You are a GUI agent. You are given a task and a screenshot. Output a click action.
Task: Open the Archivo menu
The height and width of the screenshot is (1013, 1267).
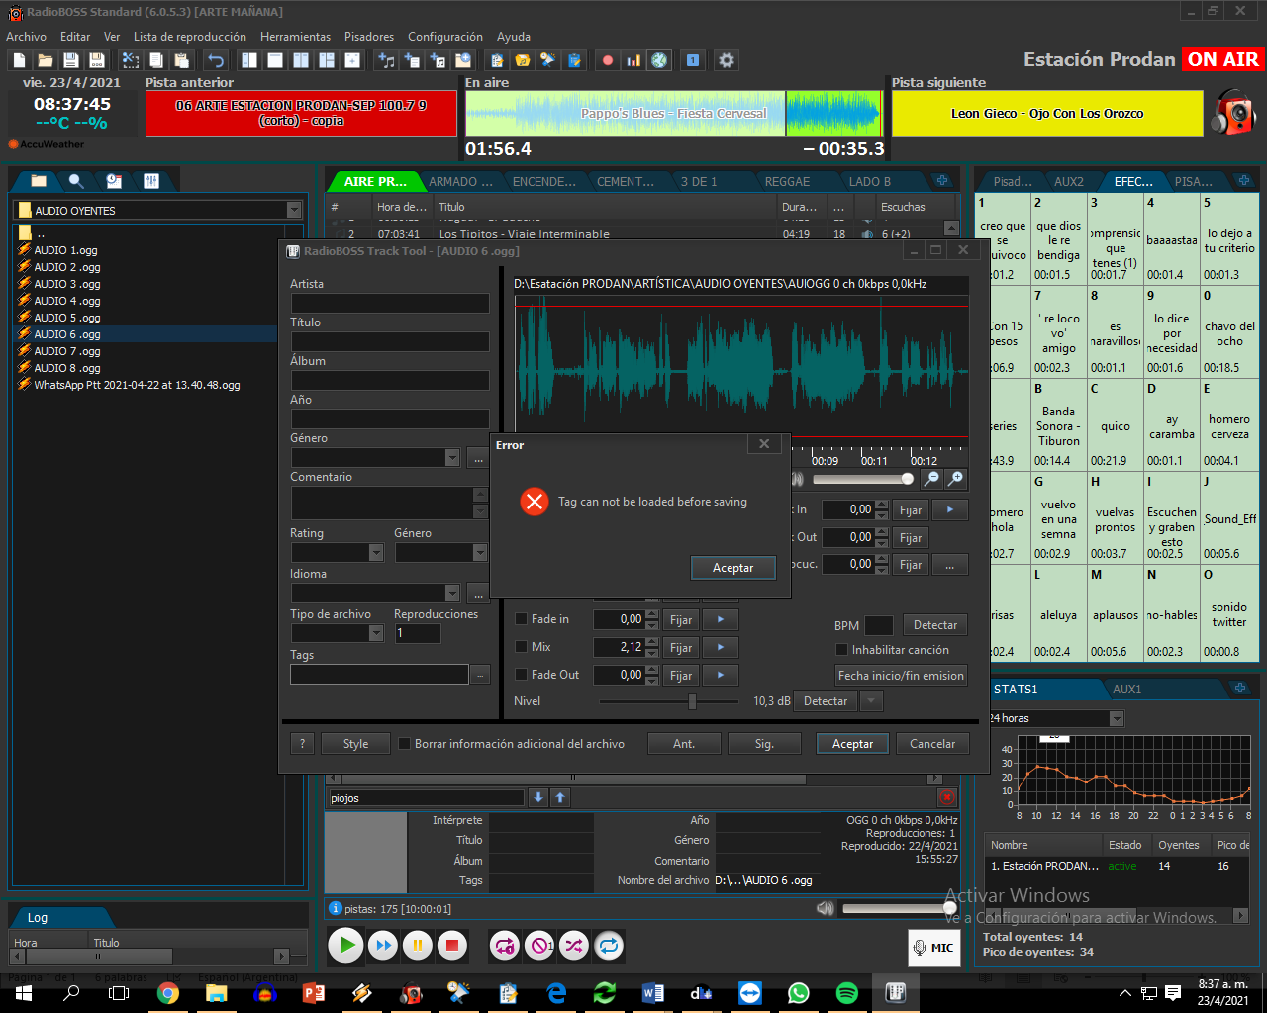27,37
